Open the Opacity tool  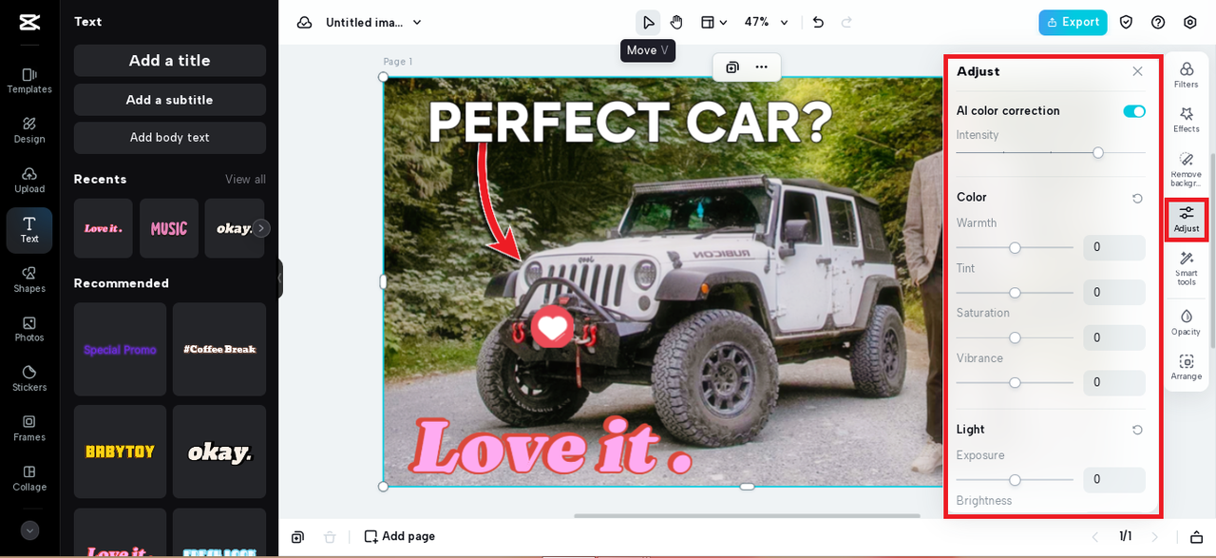(1187, 322)
